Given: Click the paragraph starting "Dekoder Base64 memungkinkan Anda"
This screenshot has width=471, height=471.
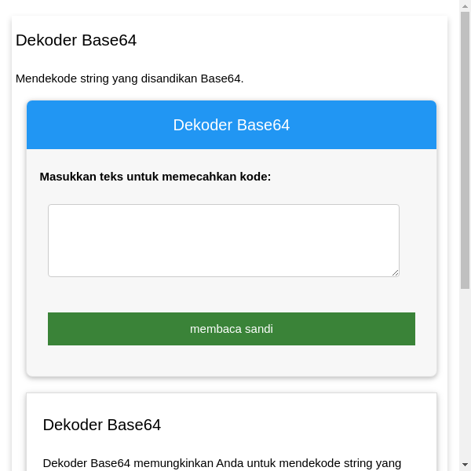Looking at the screenshot, I should [x=222, y=463].
